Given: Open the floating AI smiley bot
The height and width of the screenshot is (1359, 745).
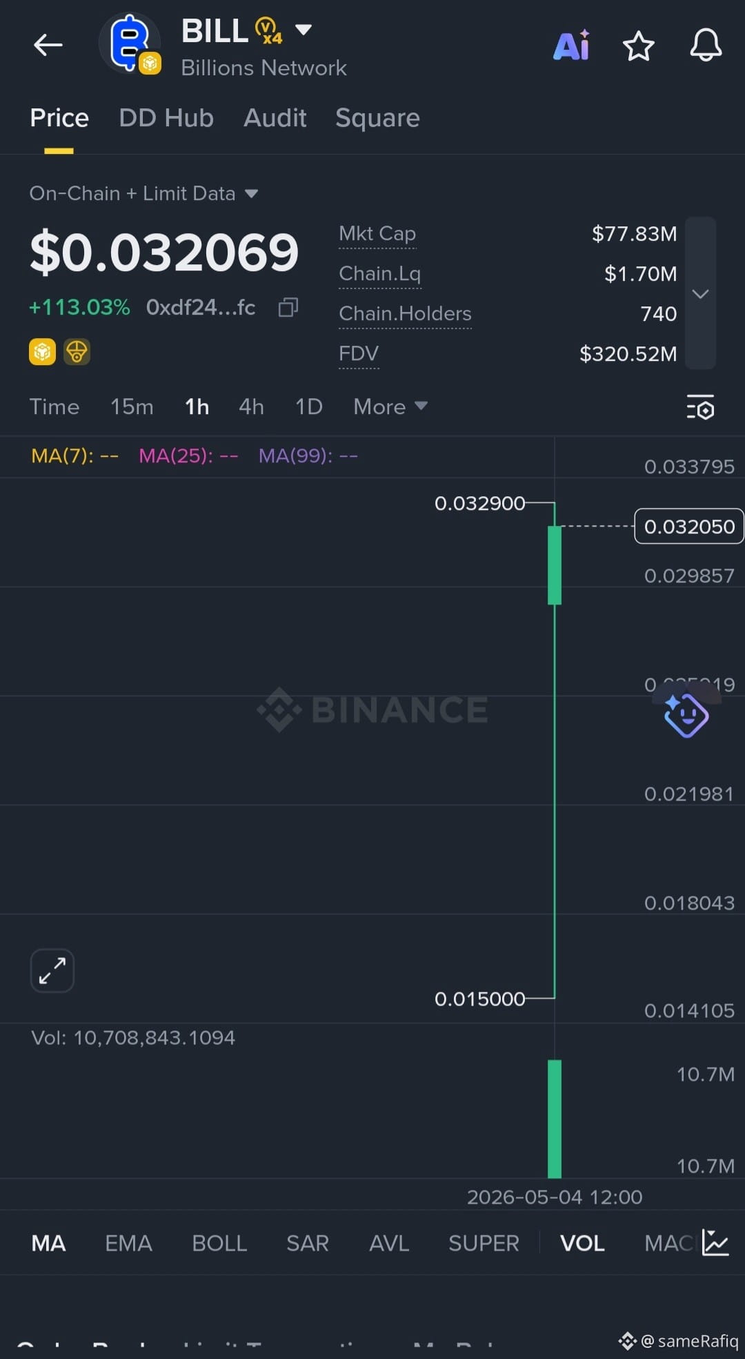Looking at the screenshot, I should point(686,714).
